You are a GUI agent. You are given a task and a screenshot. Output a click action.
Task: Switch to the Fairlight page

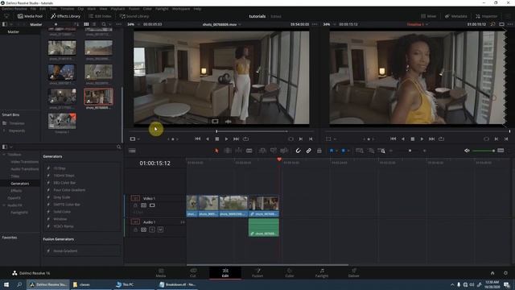(322, 272)
